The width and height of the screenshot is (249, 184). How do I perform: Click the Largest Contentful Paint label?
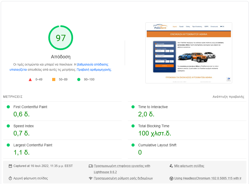33,145
